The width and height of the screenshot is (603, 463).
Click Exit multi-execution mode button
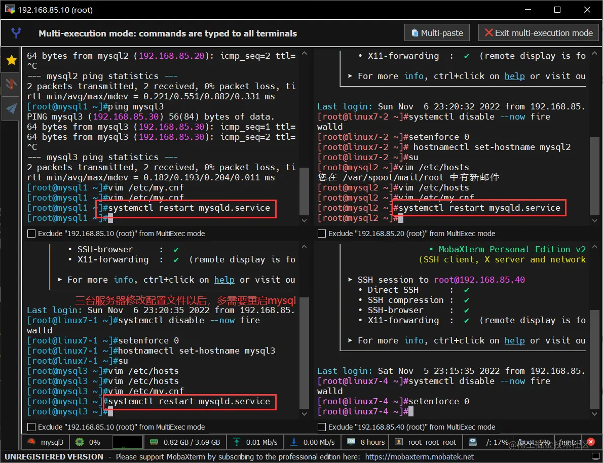click(x=538, y=33)
